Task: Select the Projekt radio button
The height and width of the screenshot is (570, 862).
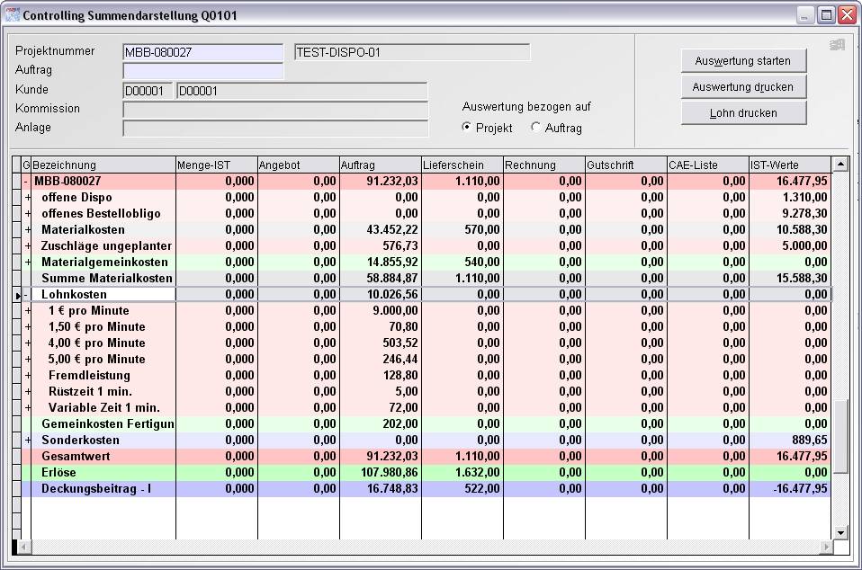Action: click(466, 128)
